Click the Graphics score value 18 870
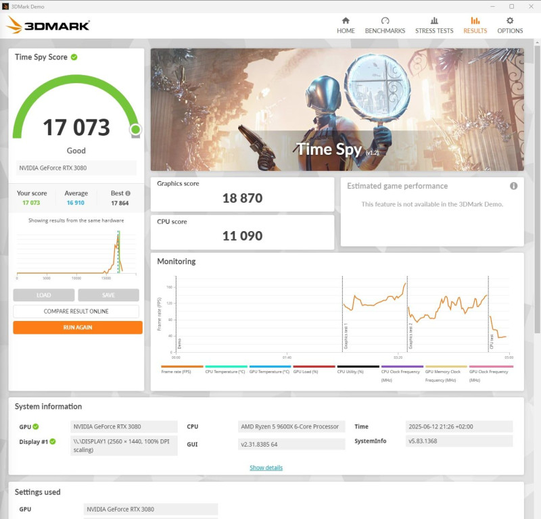This screenshot has height=519, width=541. [242, 198]
